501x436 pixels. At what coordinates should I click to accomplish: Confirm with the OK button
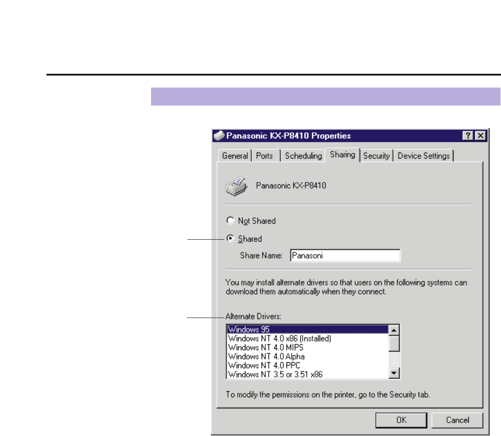[x=402, y=420]
